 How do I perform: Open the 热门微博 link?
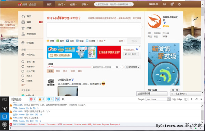[x=137, y=18]
